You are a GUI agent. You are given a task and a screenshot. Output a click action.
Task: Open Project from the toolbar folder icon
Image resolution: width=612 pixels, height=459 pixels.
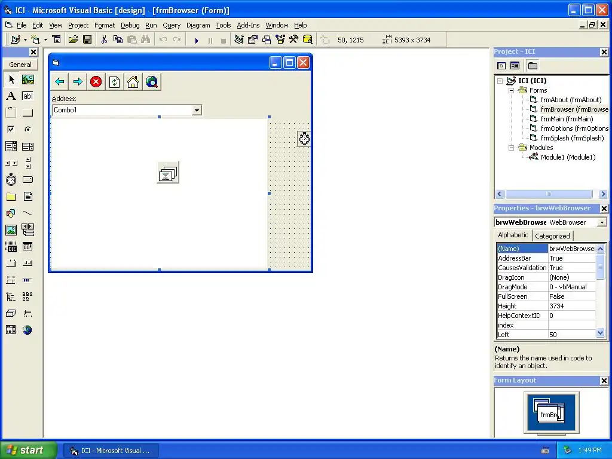point(73,39)
